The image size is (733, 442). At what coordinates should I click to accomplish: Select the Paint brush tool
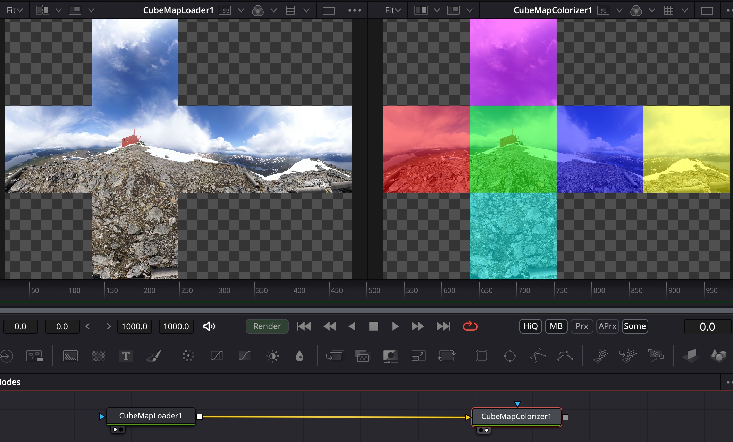pyautogui.click(x=153, y=356)
